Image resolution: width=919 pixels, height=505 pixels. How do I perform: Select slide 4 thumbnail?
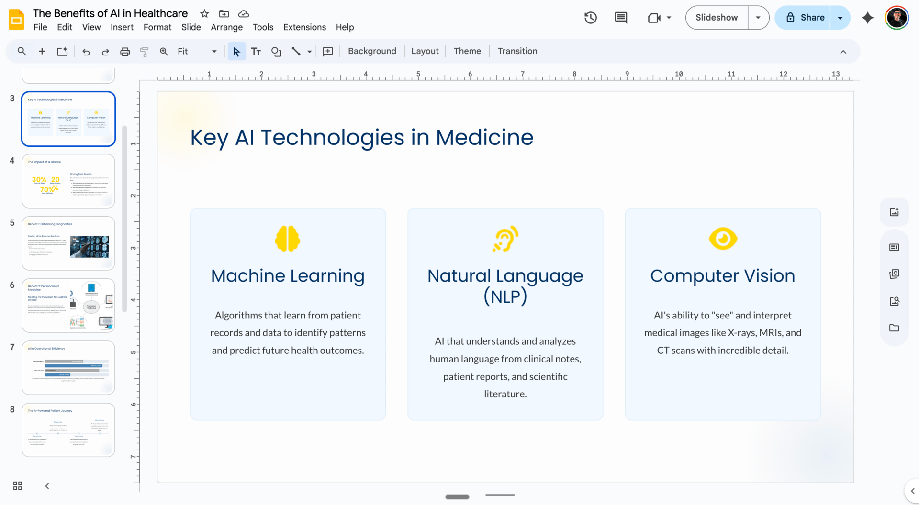tap(68, 181)
